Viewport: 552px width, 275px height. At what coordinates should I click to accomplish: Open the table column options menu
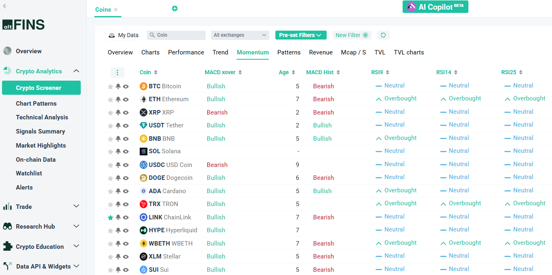118,73
